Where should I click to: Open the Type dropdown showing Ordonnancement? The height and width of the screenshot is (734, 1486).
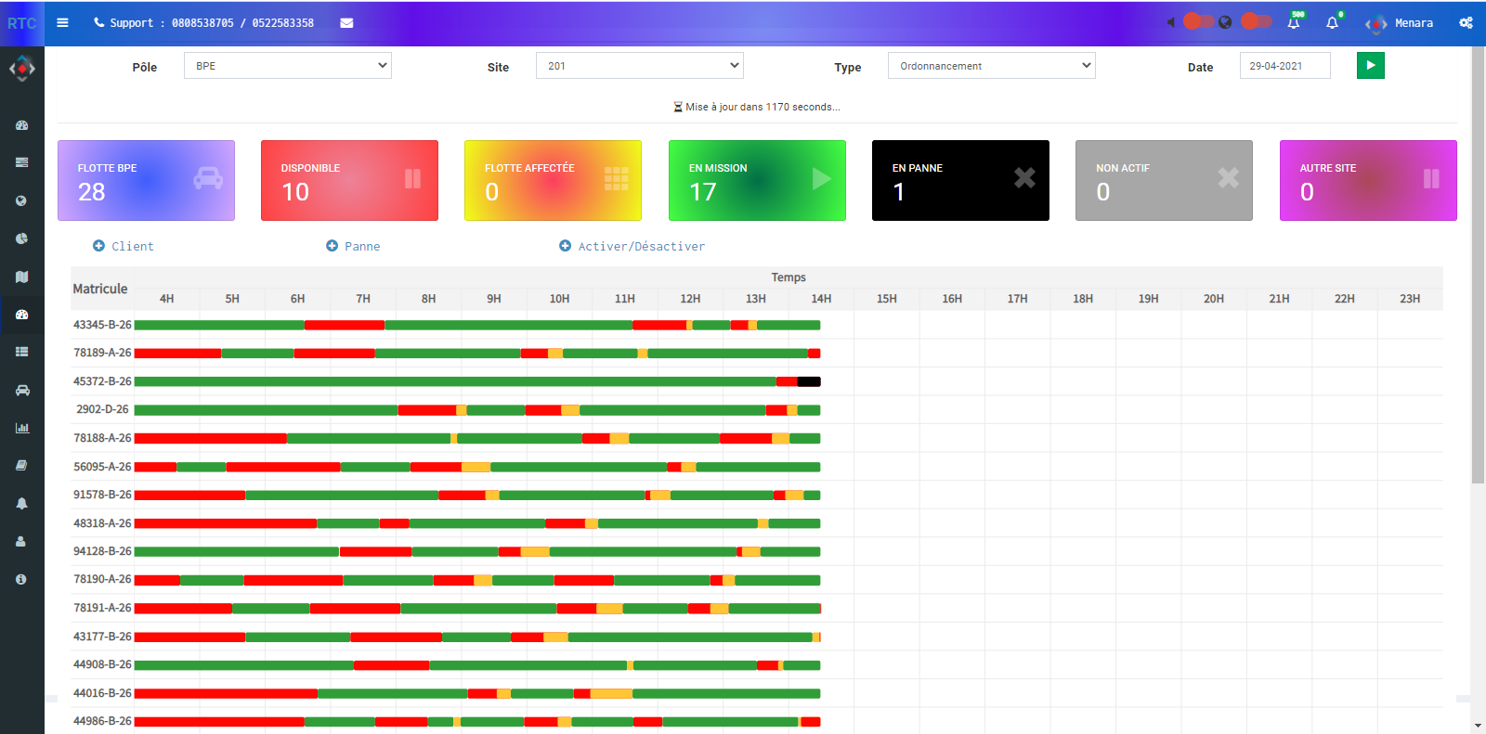pos(992,66)
